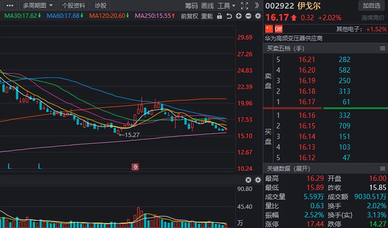
Task: Click 华为高频变压器供应商 description text
Action: [294, 38]
